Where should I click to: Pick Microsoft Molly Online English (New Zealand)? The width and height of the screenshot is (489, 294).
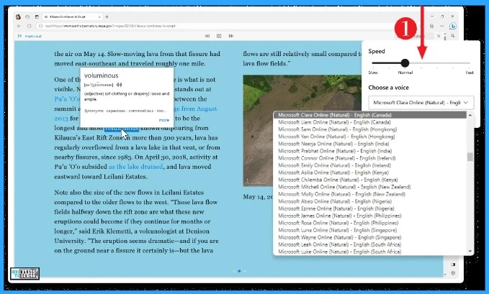click(370, 194)
